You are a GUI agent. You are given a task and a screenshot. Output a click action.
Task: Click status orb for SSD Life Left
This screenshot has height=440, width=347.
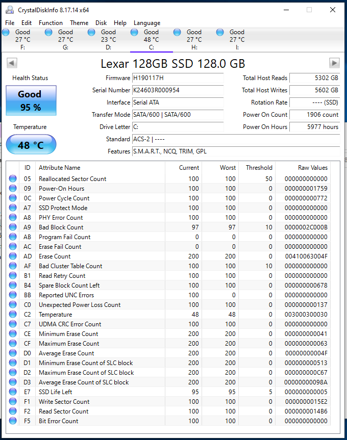pyautogui.click(x=13, y=392)
